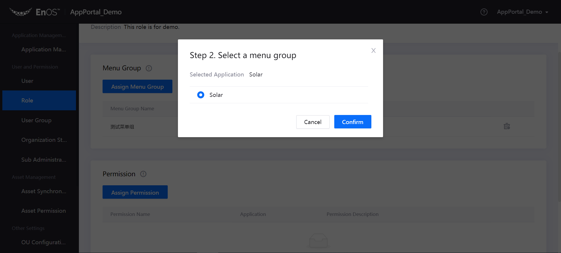
Task: Go to Asset Permission page
Action: pyautogui.click(x=44, y=211)
